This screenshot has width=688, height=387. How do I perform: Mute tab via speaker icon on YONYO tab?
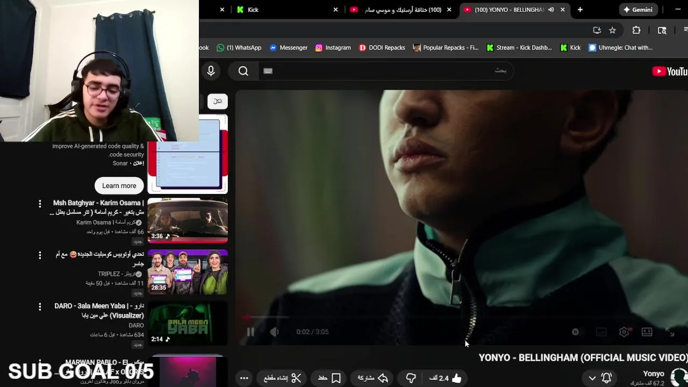[x=551, y=10]
